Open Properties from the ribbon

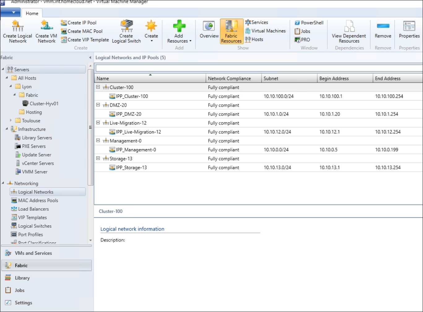(409, 31)
